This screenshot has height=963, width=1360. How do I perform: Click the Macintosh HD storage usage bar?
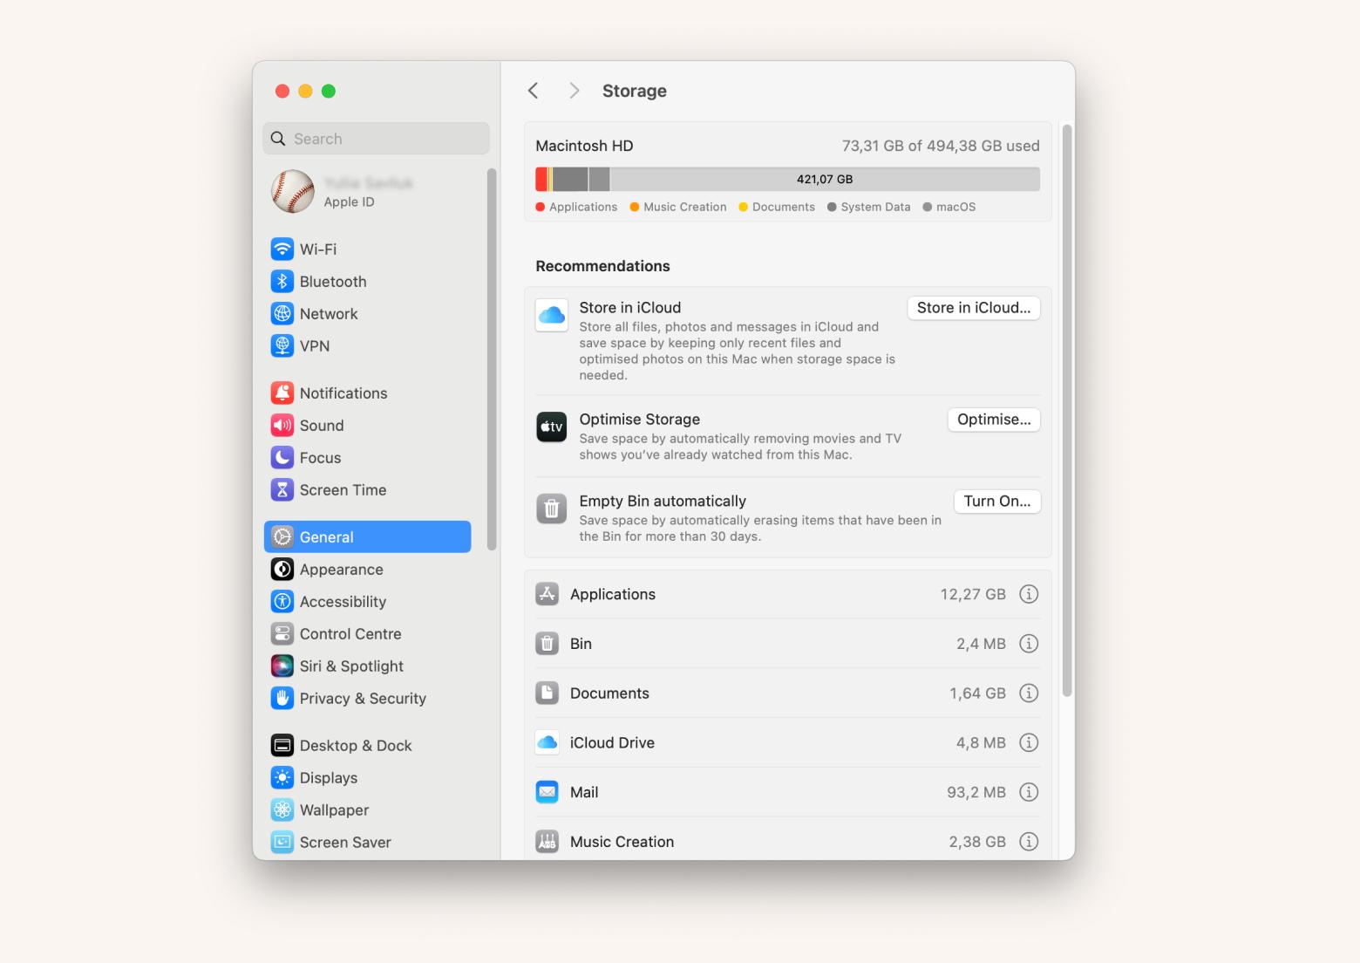click(786, 178)
